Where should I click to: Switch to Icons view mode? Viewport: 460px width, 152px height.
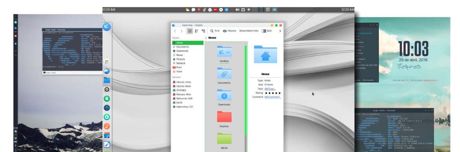(x=190, y=31)
